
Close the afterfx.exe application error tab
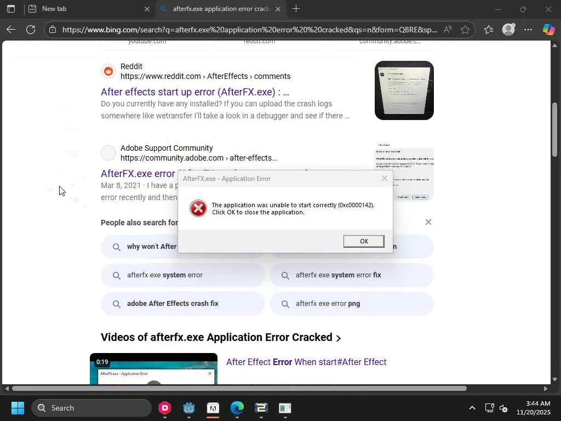278,9
